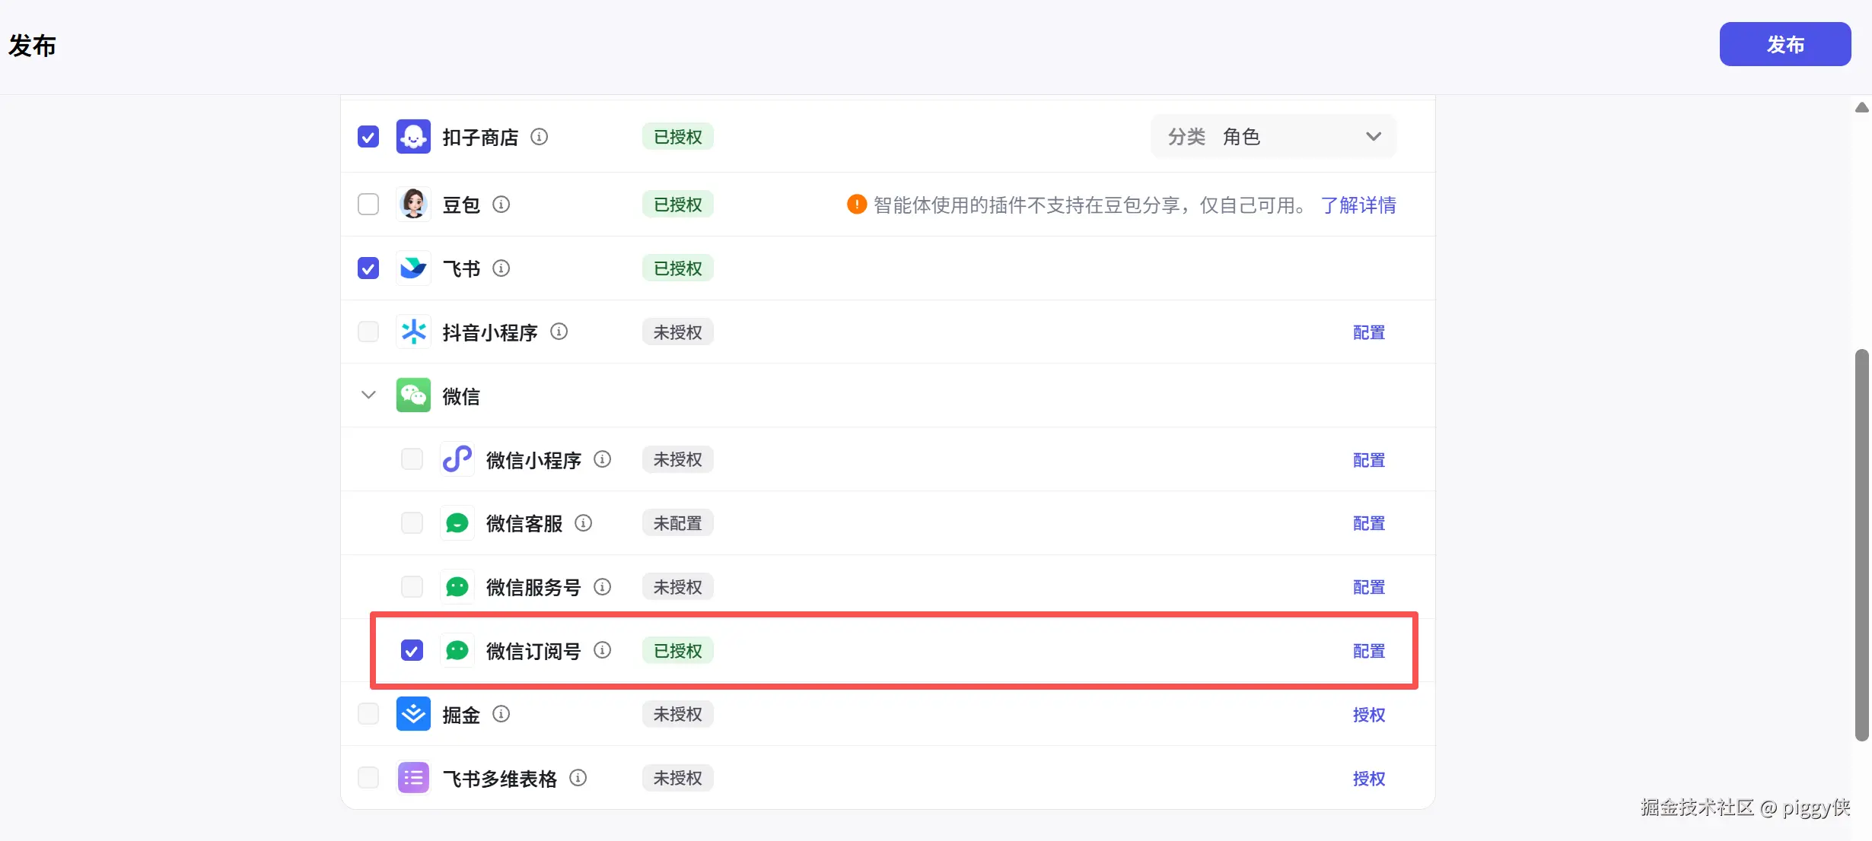Click the 扣子商店 store icon
1872x841 pixels.
(x=413, y=137)
